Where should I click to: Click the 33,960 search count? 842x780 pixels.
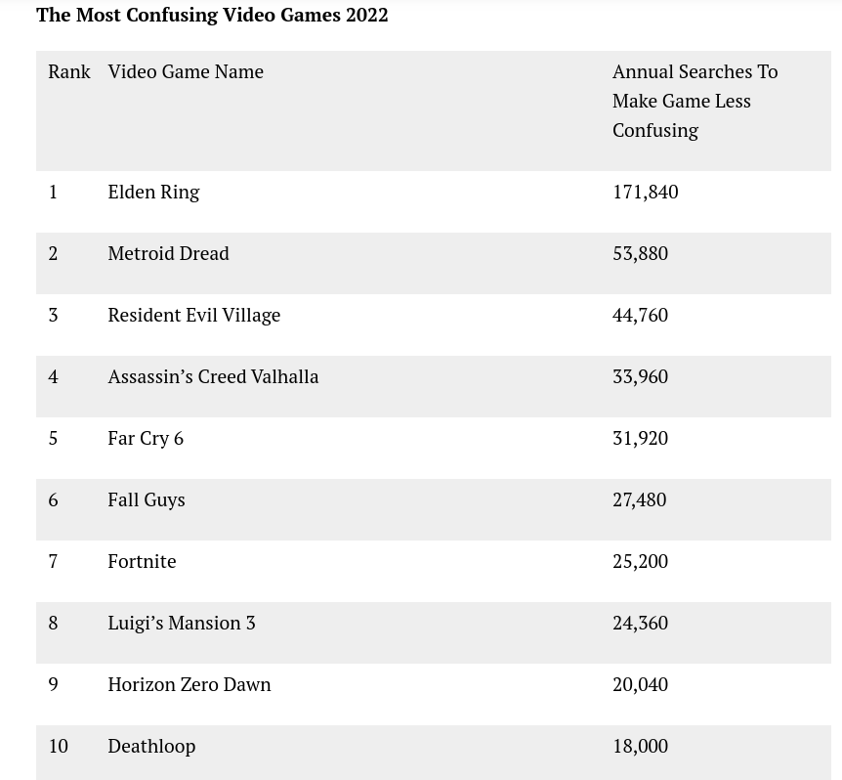click(x=640, y=376)
